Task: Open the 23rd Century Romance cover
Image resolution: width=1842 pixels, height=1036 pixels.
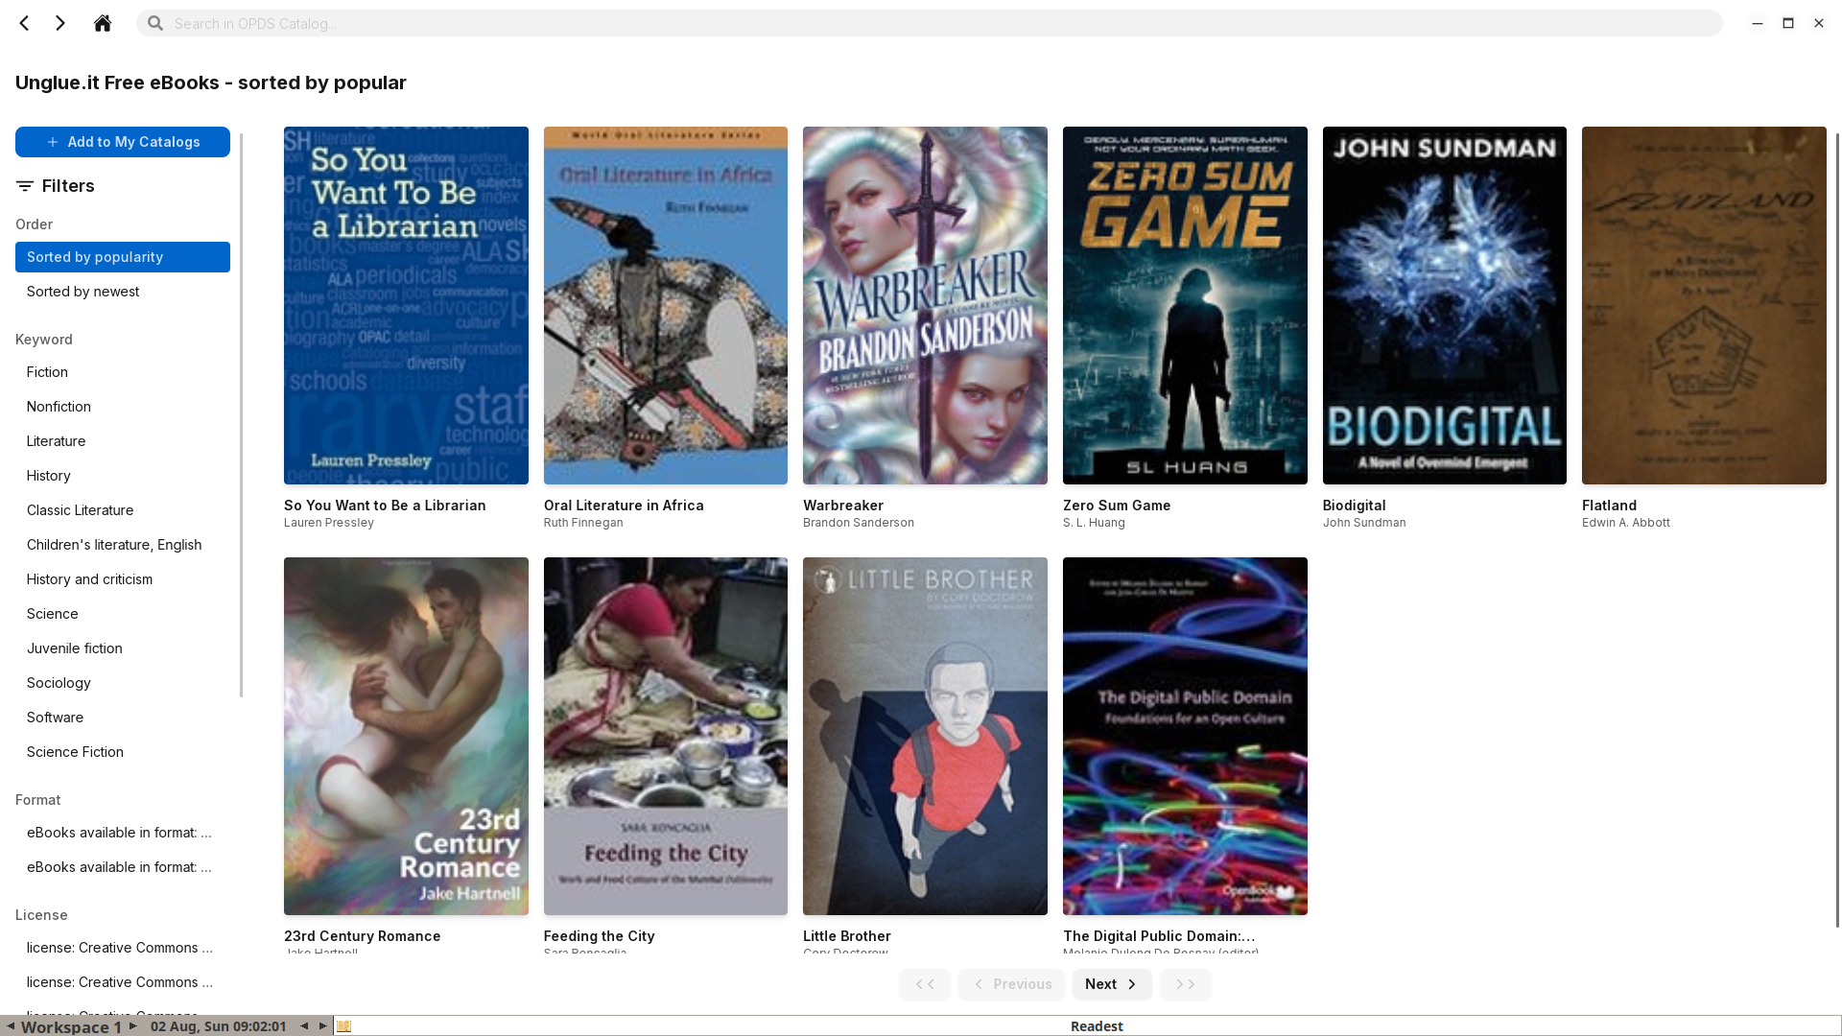Action: pos(406,736)
